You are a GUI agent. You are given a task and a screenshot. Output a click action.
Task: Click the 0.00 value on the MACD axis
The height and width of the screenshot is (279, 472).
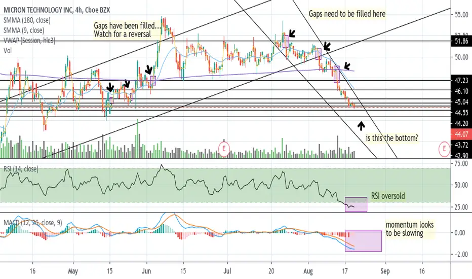click(459, 232)
